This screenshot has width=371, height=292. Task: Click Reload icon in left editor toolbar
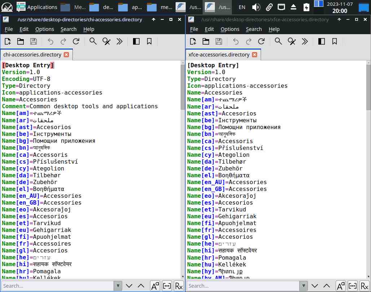[x=76, y=41]
